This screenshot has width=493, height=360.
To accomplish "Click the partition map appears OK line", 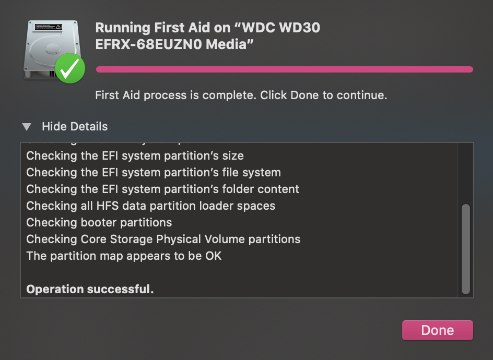I will [124, 256].
